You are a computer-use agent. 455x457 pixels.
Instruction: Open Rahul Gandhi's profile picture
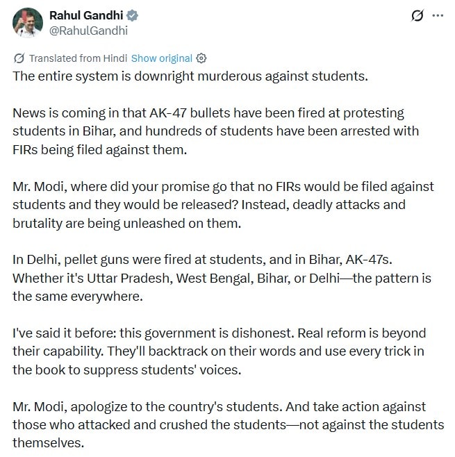pyautogui.click(x=28, y=23)
